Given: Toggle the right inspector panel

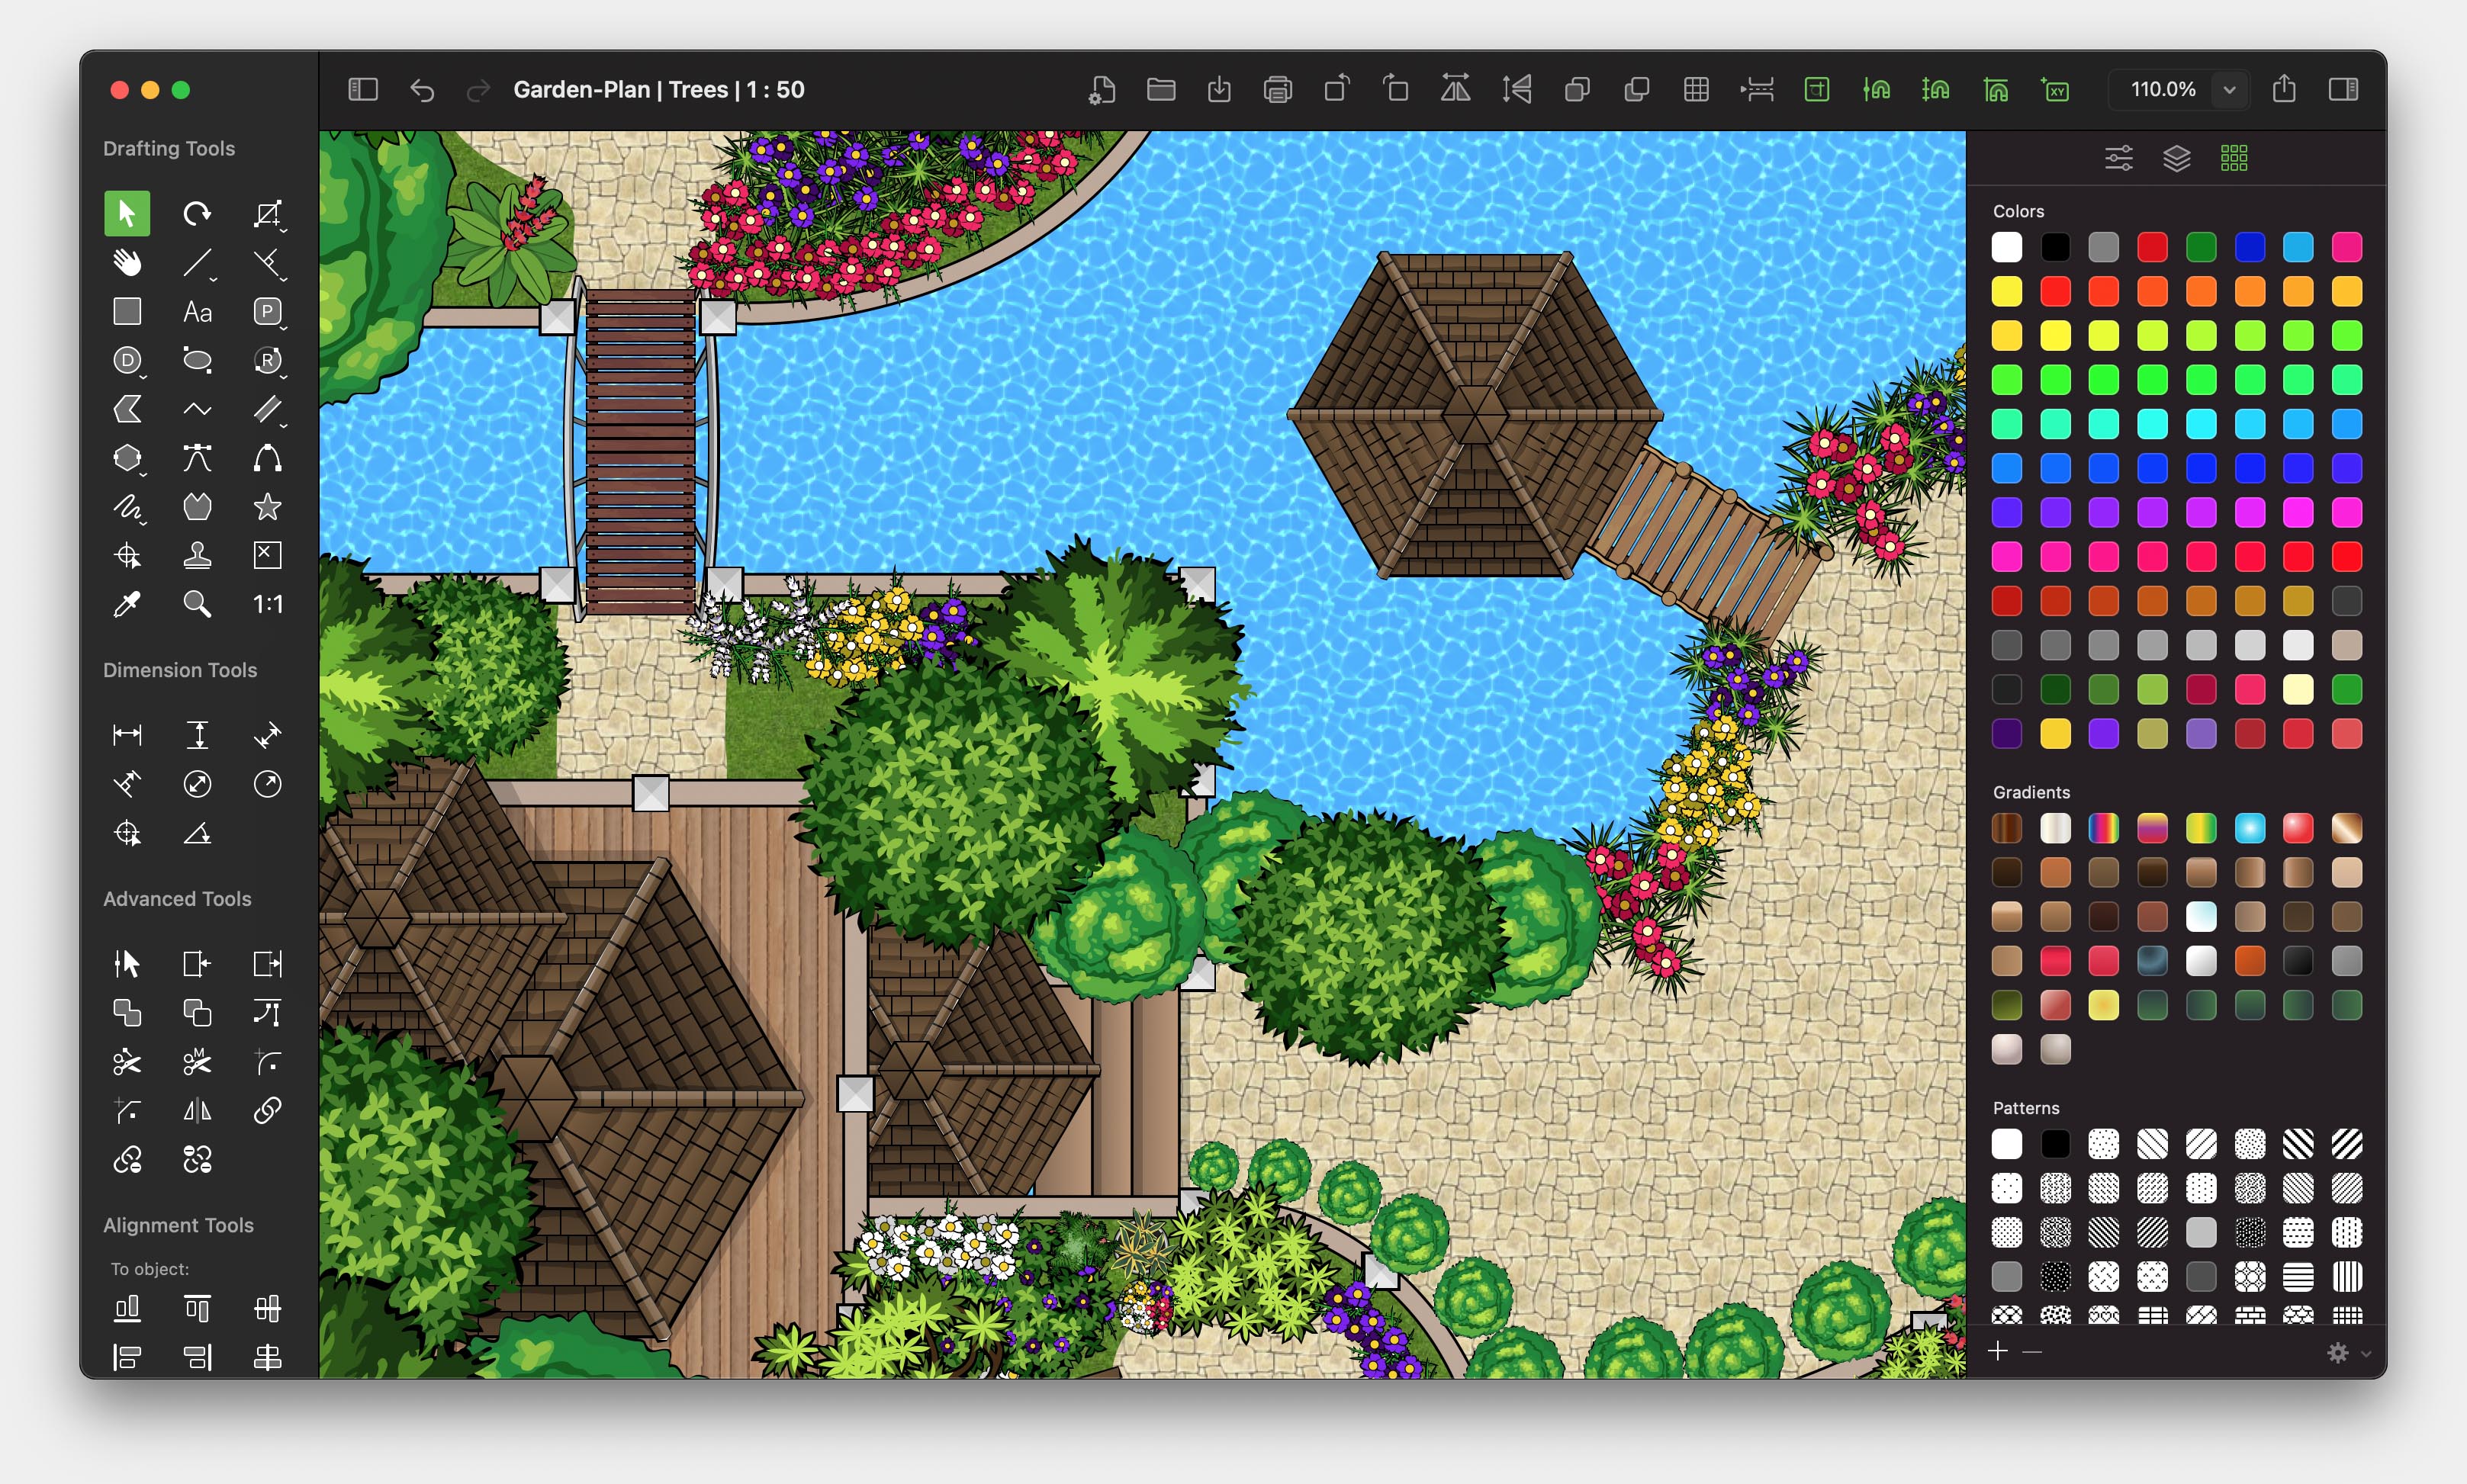Looking at the screenshot, I should point(2343,90).
